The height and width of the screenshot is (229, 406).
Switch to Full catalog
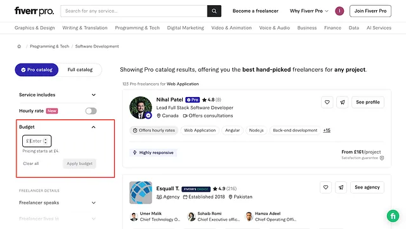click(80, 70)
